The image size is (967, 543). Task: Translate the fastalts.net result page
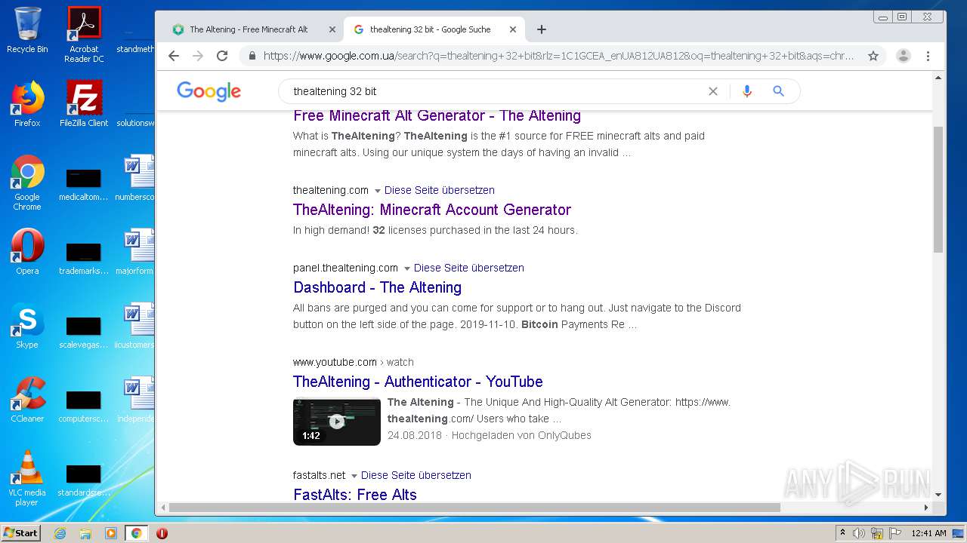[x=416, y=475]
